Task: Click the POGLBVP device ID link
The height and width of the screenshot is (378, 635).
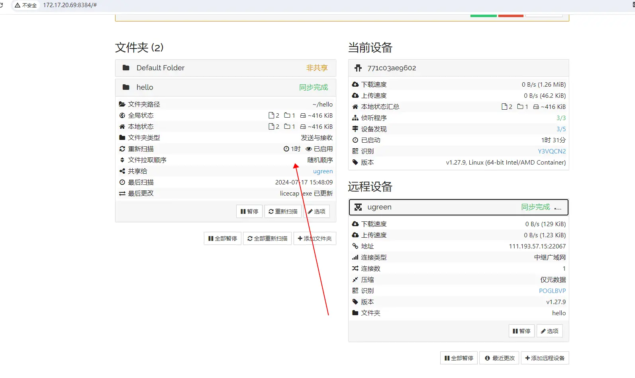Action: pos(552,291)
